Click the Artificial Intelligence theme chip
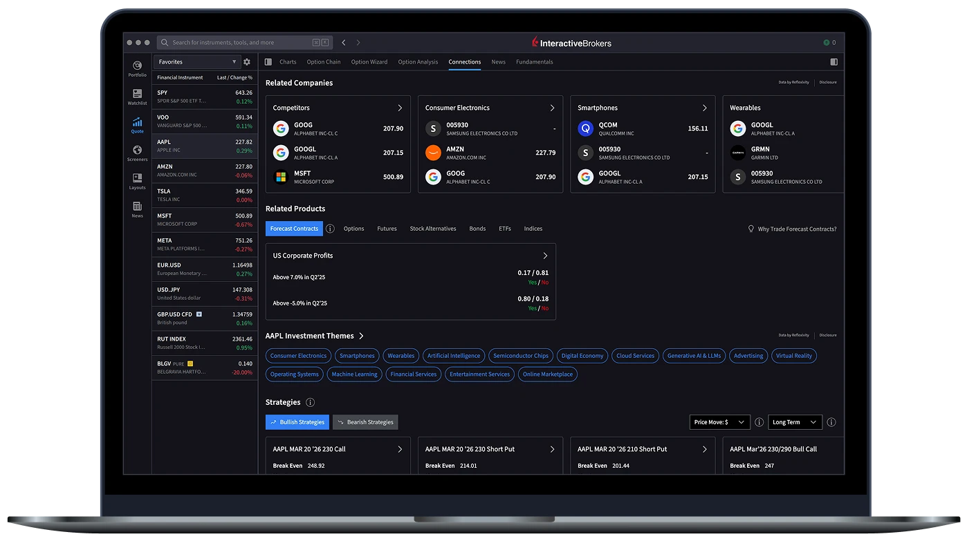This screenshot has height=541, width=967. coord(454,356)
